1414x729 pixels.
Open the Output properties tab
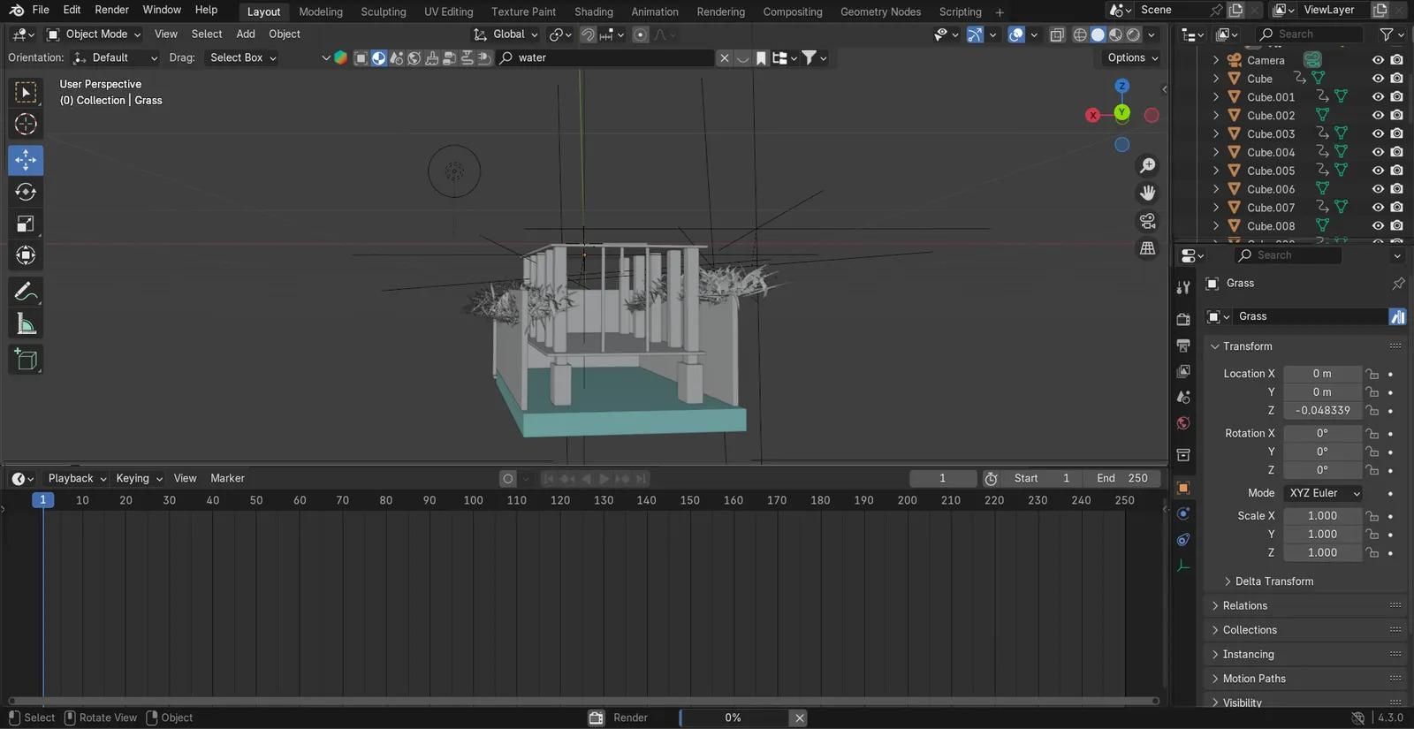(x=1183, y=345)
